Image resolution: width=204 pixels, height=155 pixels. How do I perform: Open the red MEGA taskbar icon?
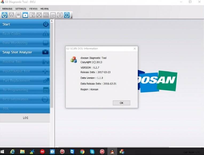[42, 152]
